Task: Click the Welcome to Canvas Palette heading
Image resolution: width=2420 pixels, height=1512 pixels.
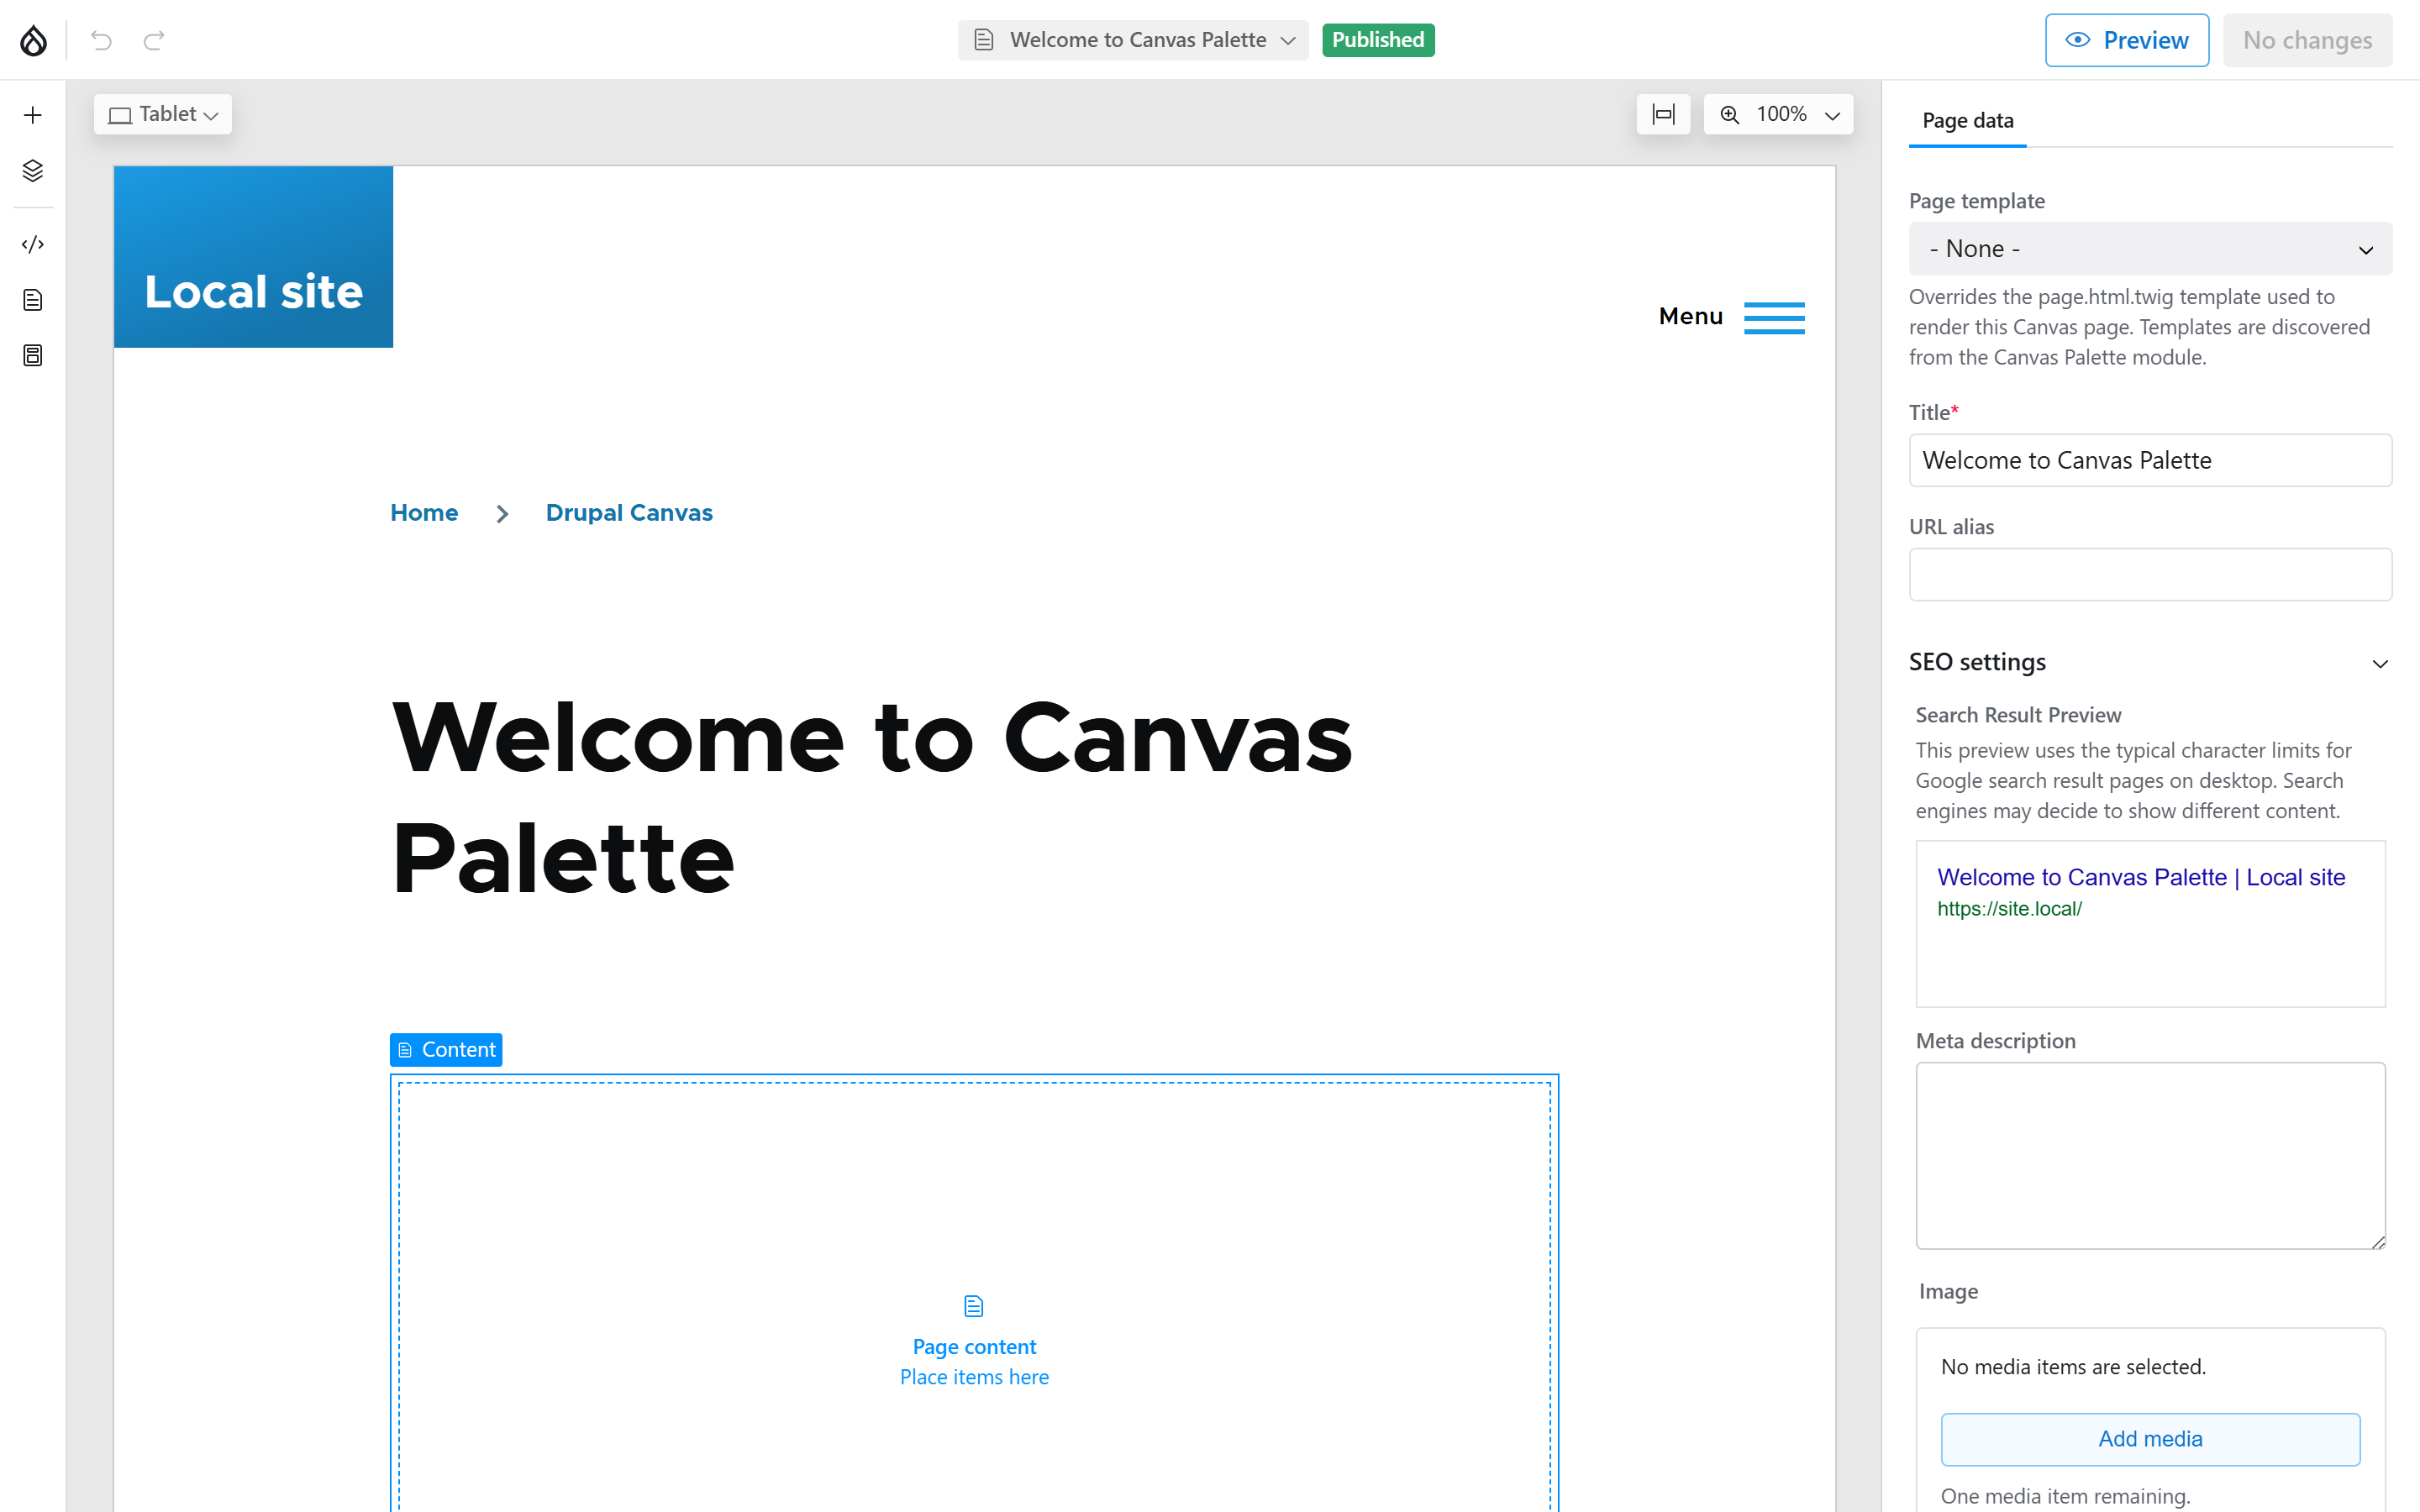Action: point(871,798)
